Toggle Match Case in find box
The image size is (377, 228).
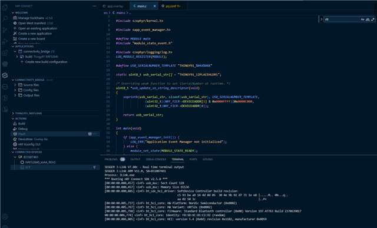tap(363, 19)
